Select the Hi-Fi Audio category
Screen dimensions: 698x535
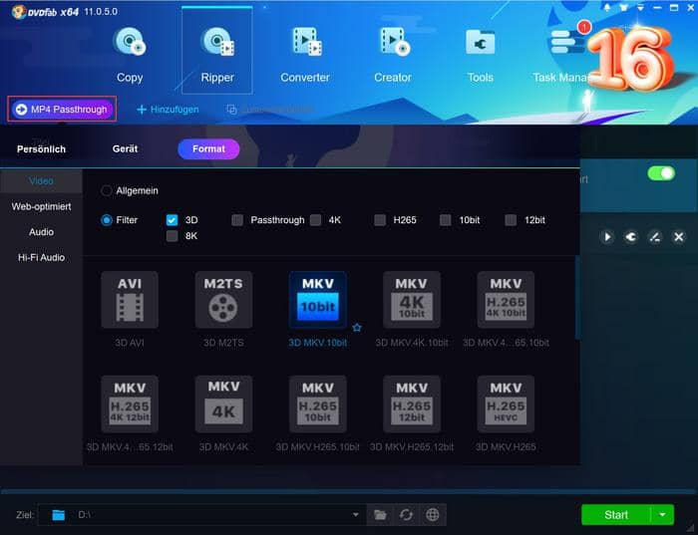(41, 257)
